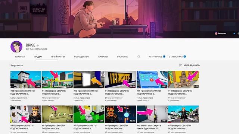Click title '#14 Проверяю СЕКРЕТЫ ПОДПИСЧИКОВ'
The height and width of the screenshot is (134, 239).
(x=54, y=92)
